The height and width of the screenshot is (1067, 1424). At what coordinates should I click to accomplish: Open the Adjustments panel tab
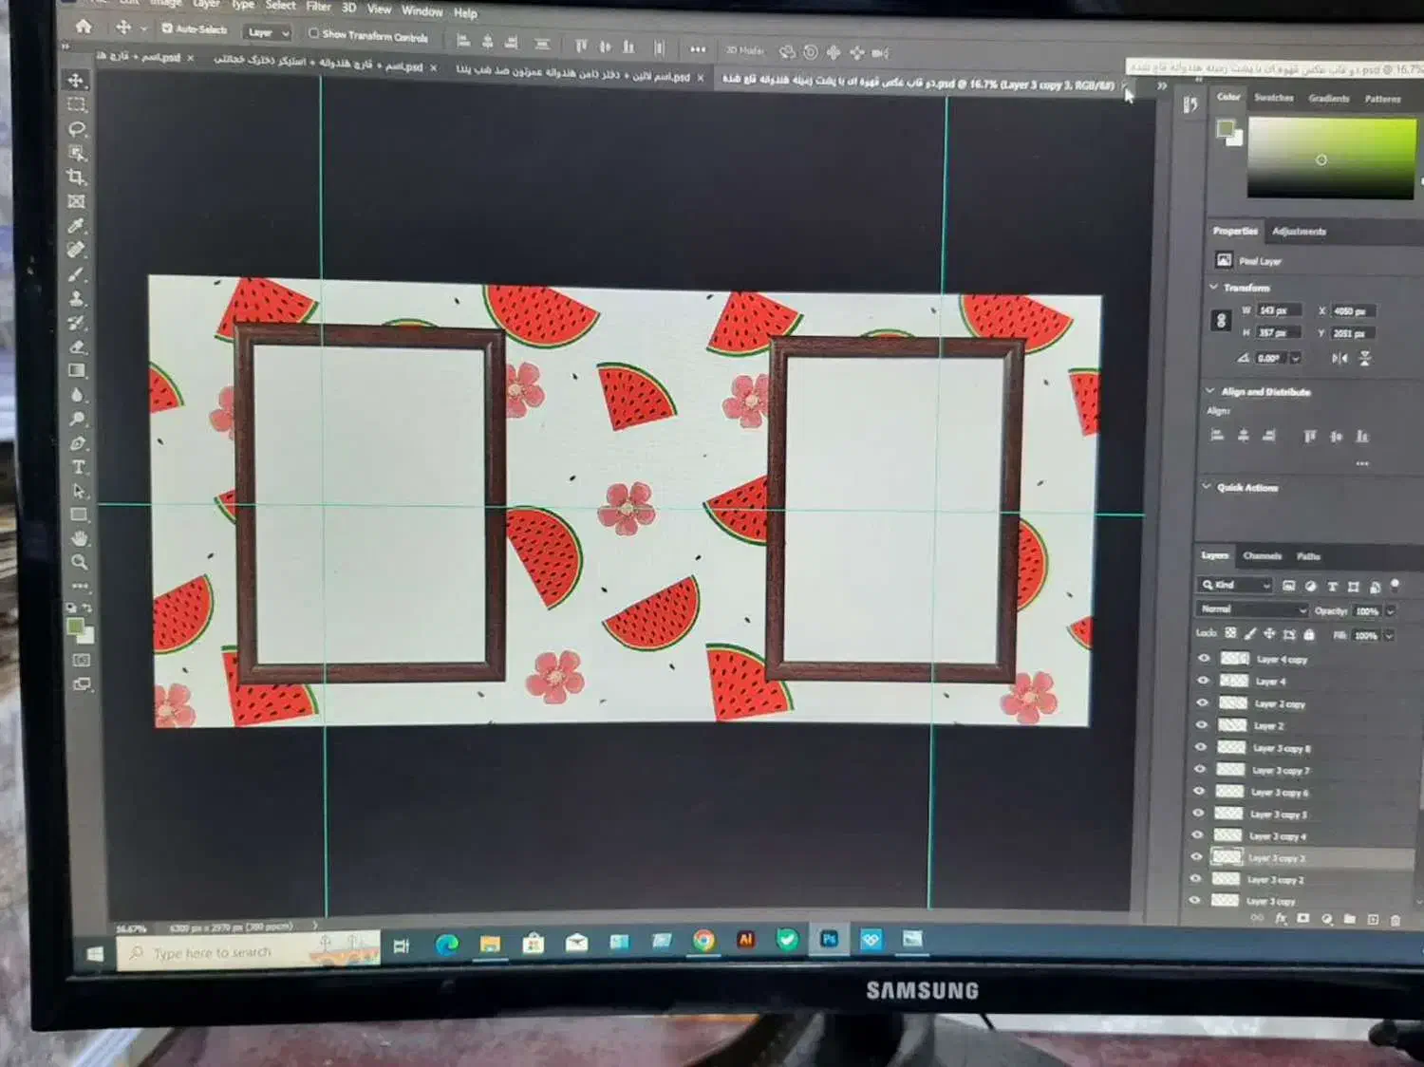(1299, 232)
